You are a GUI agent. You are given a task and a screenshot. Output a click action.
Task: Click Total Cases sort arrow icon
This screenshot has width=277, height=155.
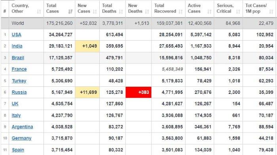tap(70, 11)
